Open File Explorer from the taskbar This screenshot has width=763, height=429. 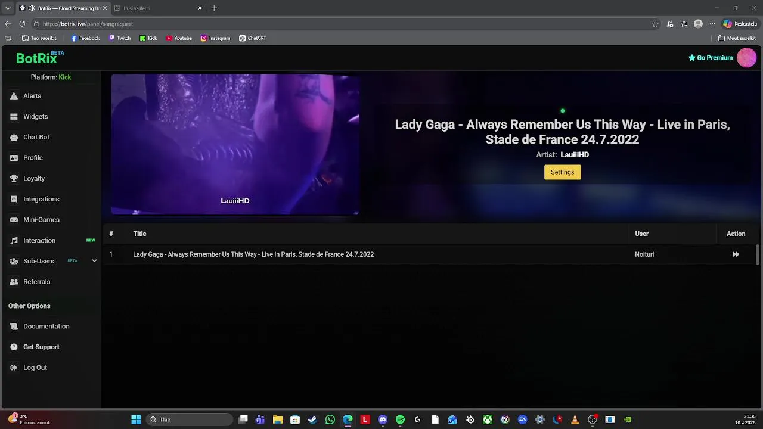tap(277, 419)
